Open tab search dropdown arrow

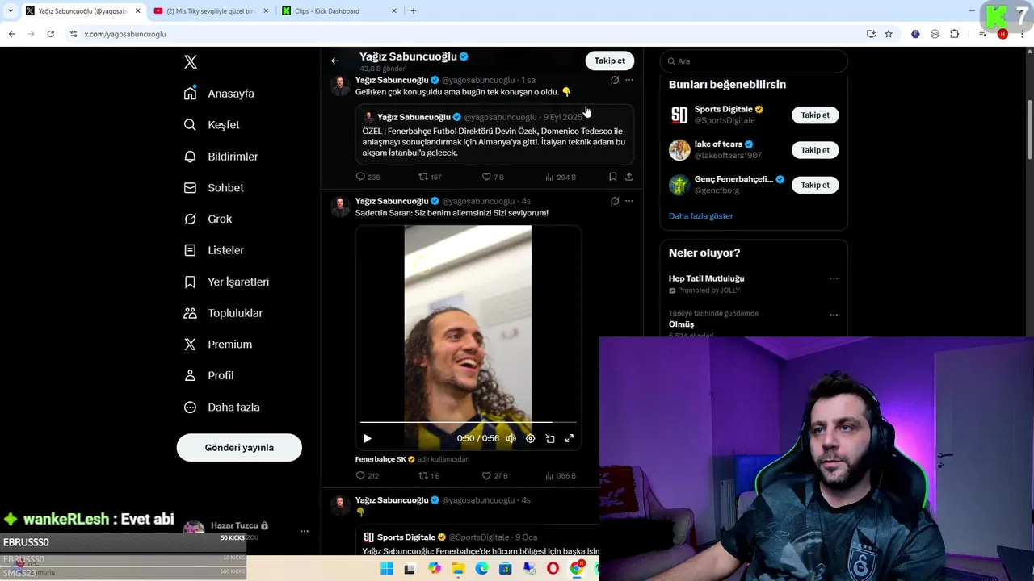click(x=10, y=11)
